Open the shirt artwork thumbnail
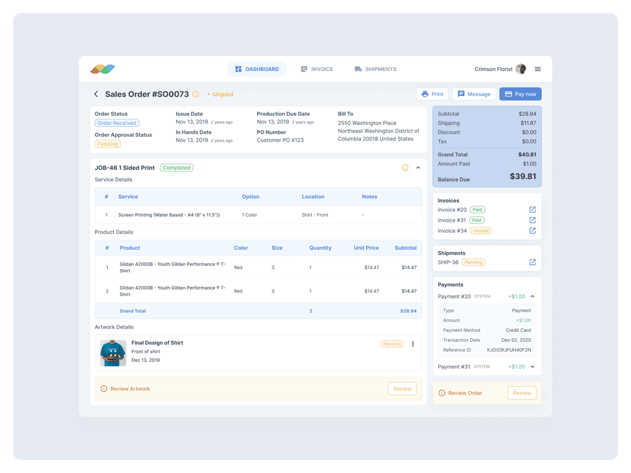Screen dimensions: 631x473 [x=113, y=353]
